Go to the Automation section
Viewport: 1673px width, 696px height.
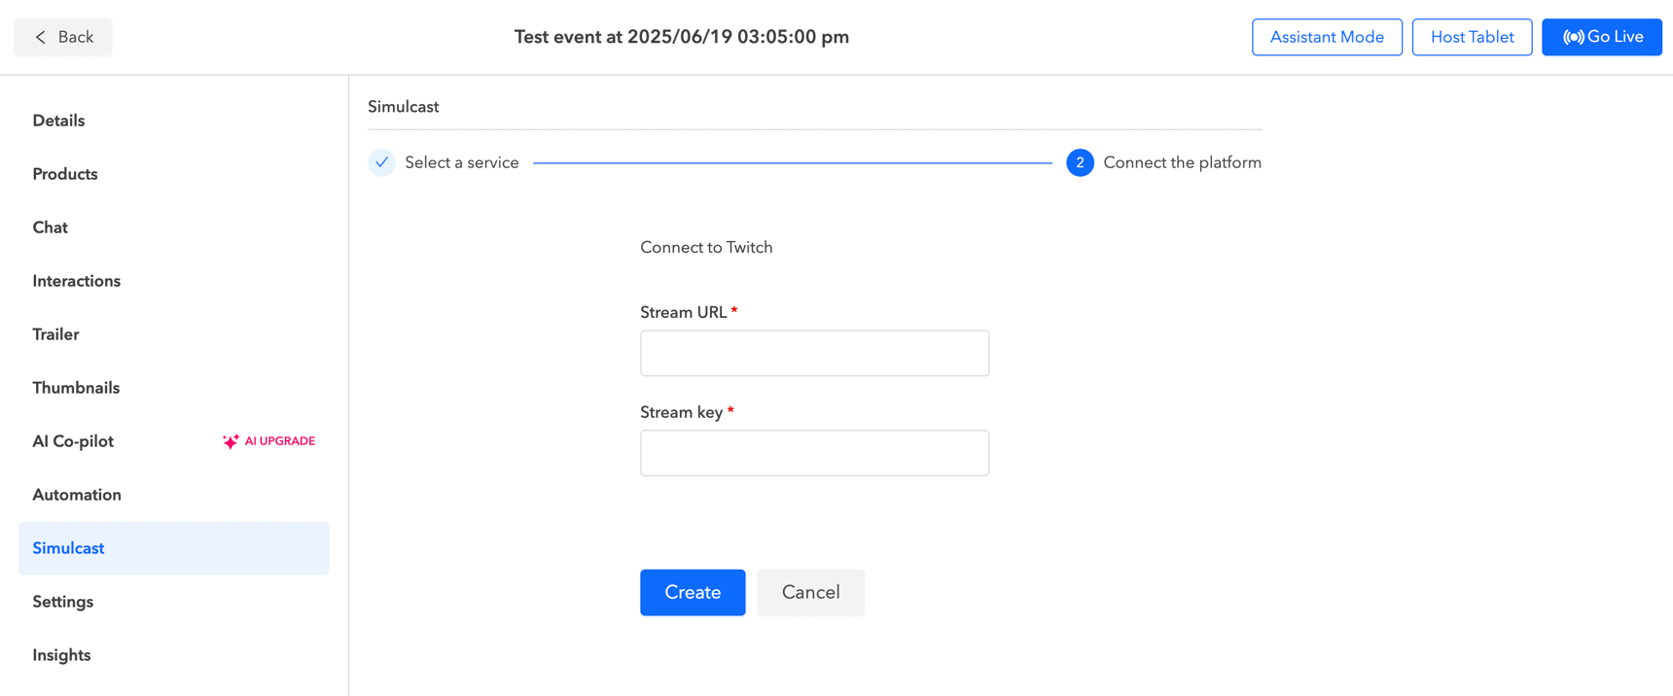click(x=77, y=495)
